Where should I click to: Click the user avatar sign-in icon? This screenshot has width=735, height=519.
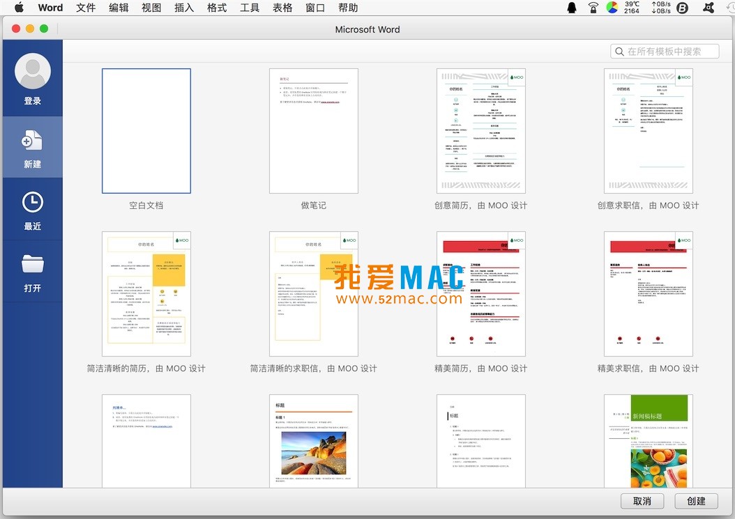[x=32, y=71]
